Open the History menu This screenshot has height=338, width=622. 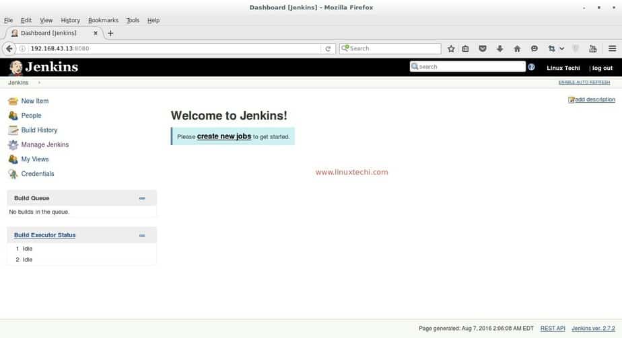pos(70,20)
